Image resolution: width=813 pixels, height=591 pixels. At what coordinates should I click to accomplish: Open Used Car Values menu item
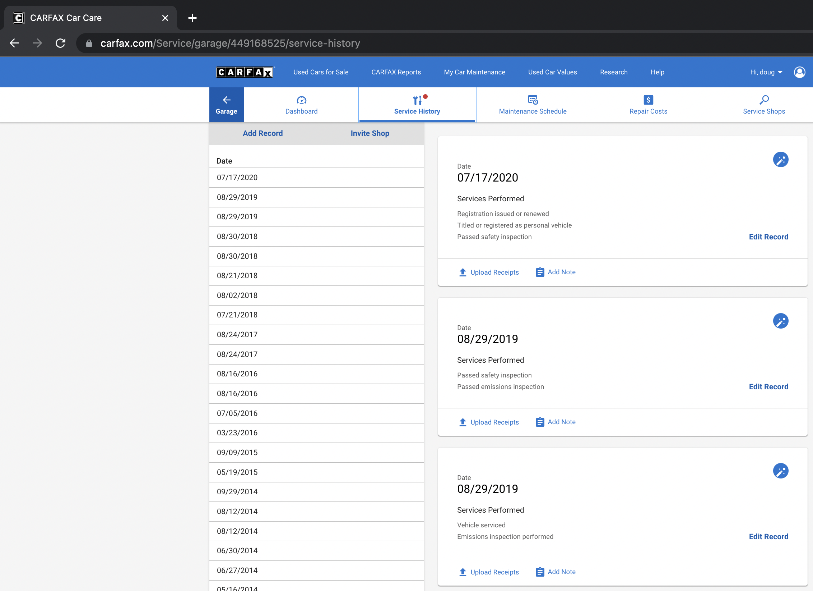552,72
